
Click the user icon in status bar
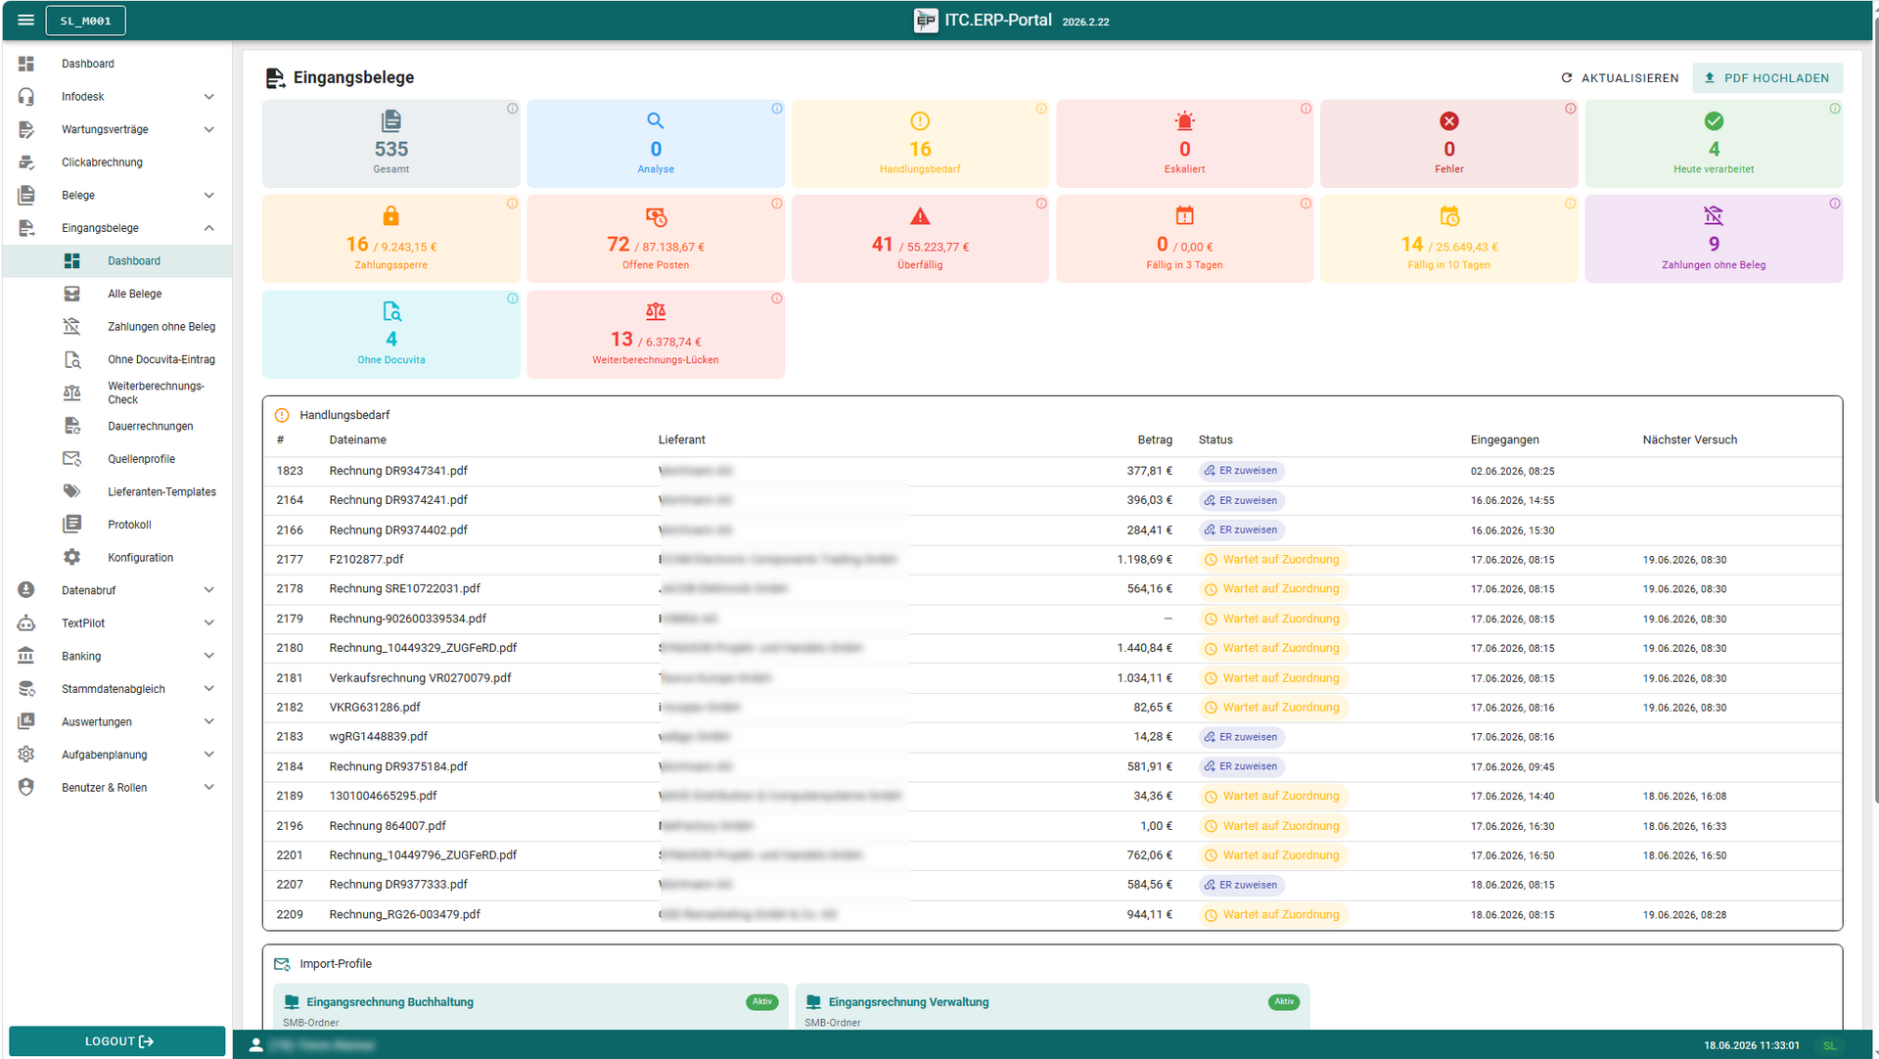click(255, 1045)
